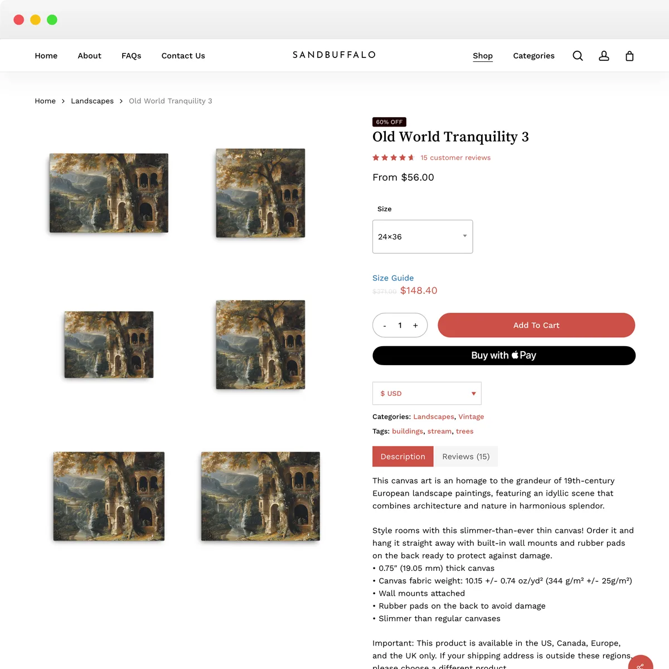Open the USD currency selector
This screenshot has height=669, width=669.
(x=427, y=394)
